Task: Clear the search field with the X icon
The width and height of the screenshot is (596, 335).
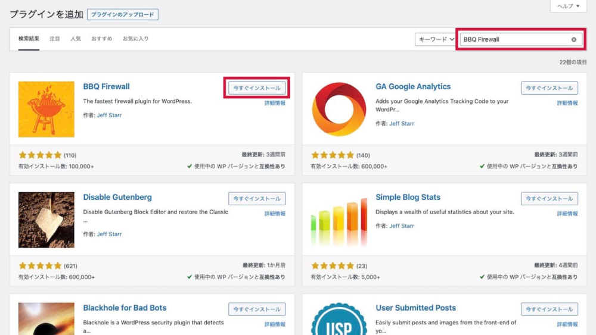Action: click(573, 39)
